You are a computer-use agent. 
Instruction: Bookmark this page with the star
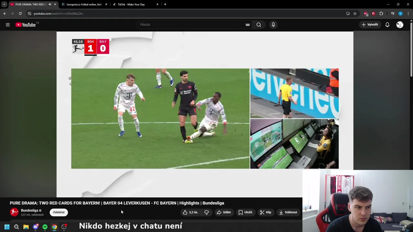point(355,14)
